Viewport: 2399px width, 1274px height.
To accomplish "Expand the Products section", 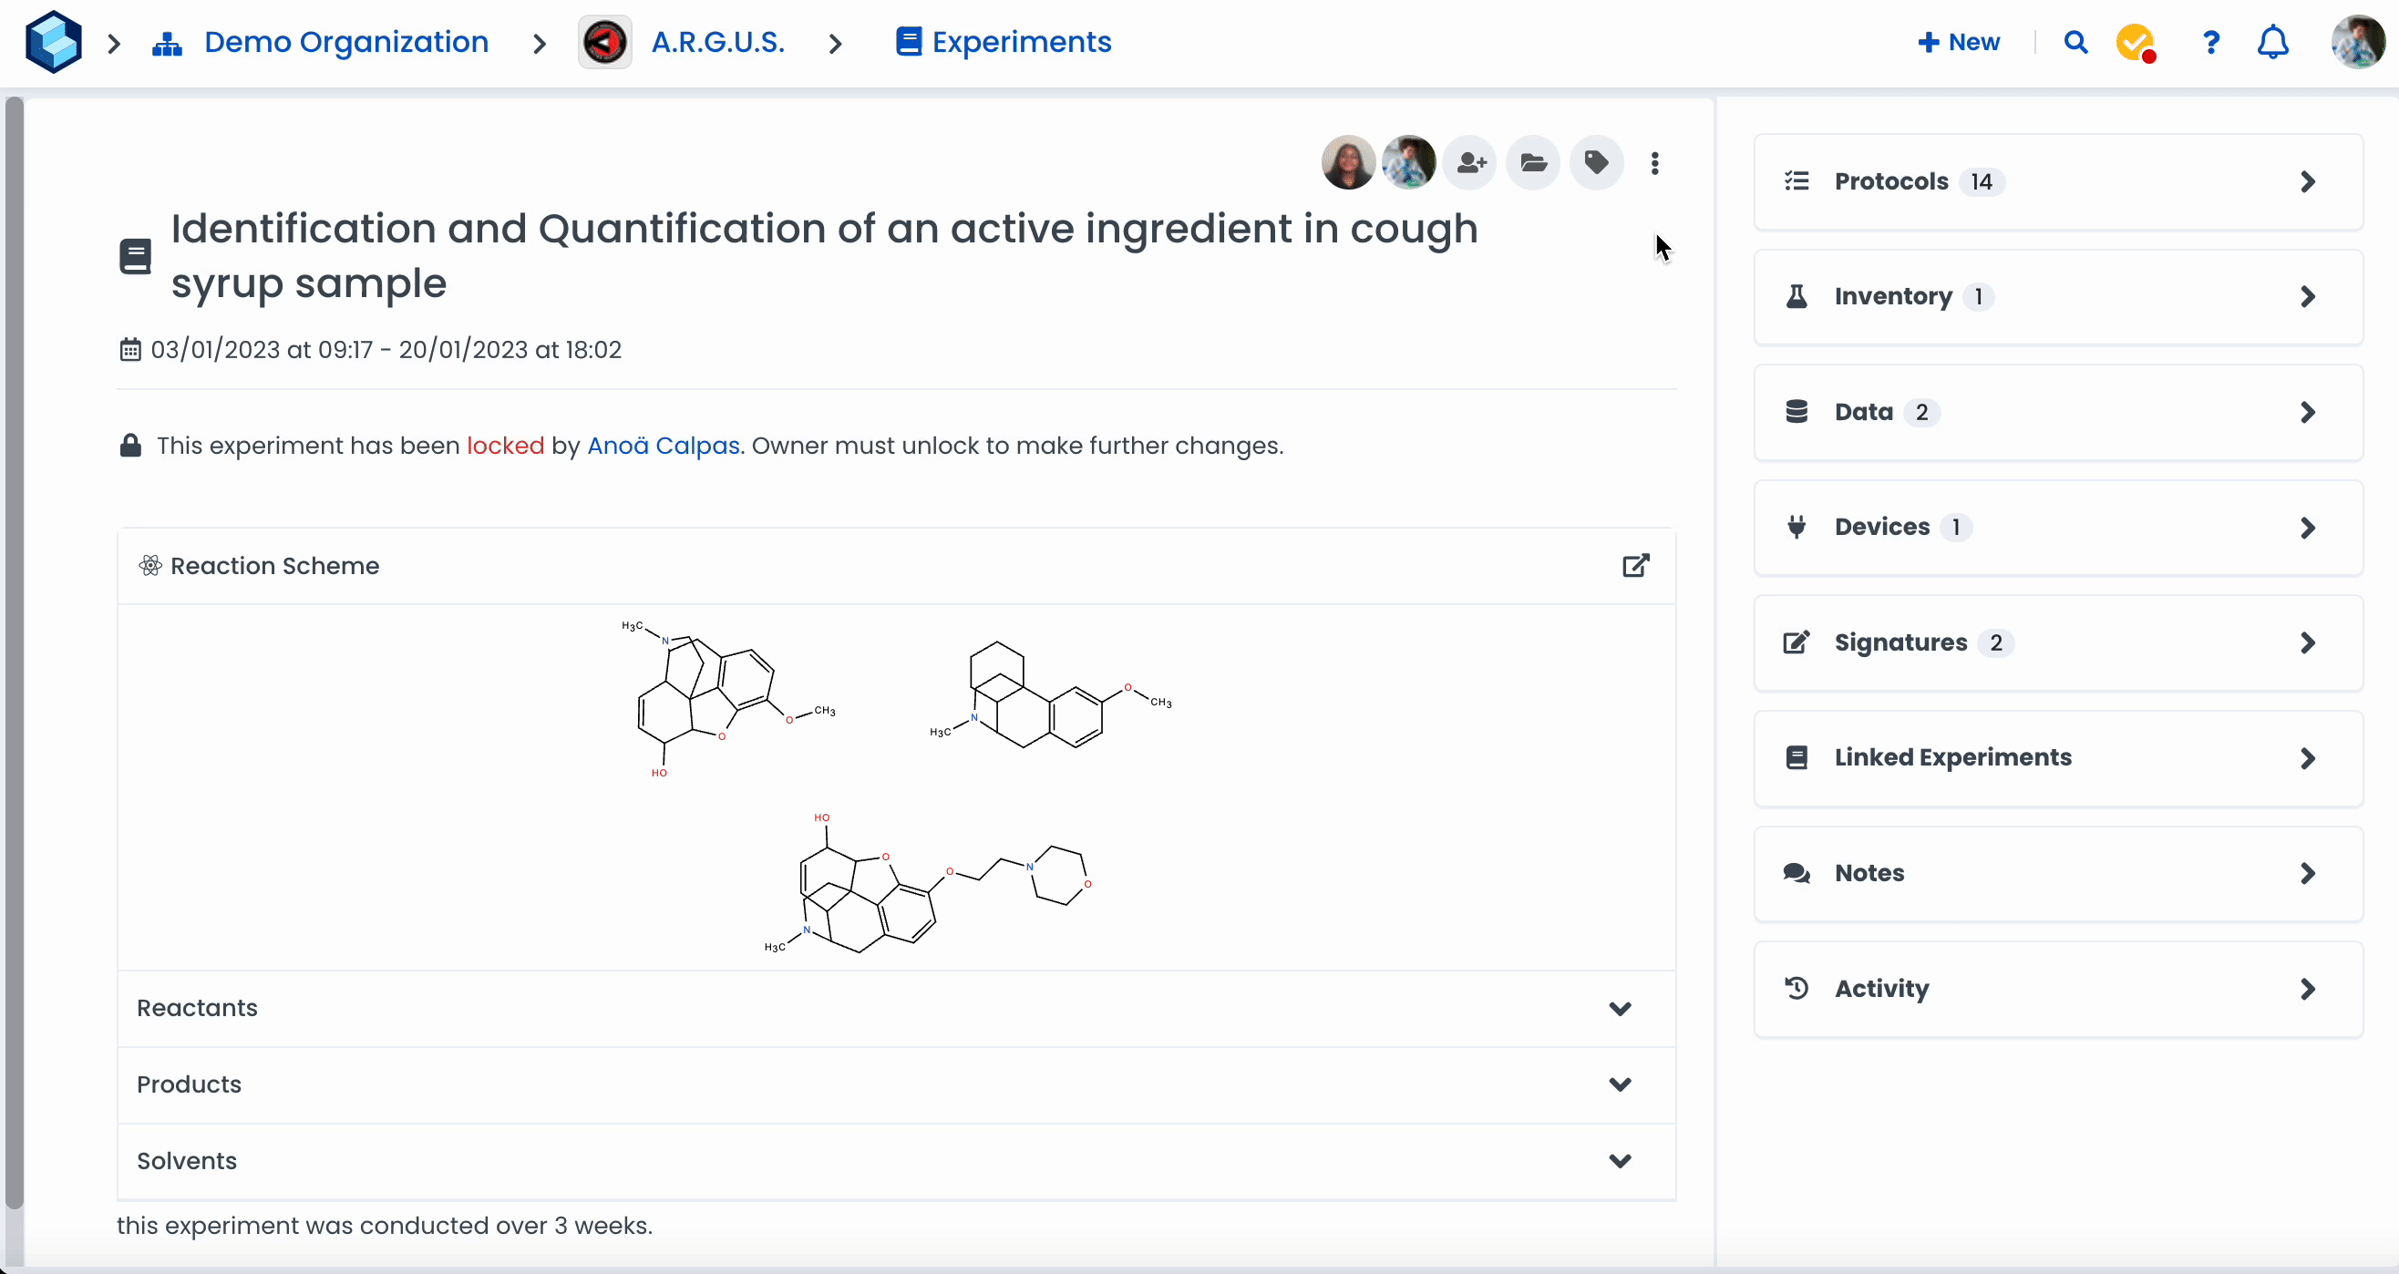I will pyautogui.click(x=1620, y=1085).
